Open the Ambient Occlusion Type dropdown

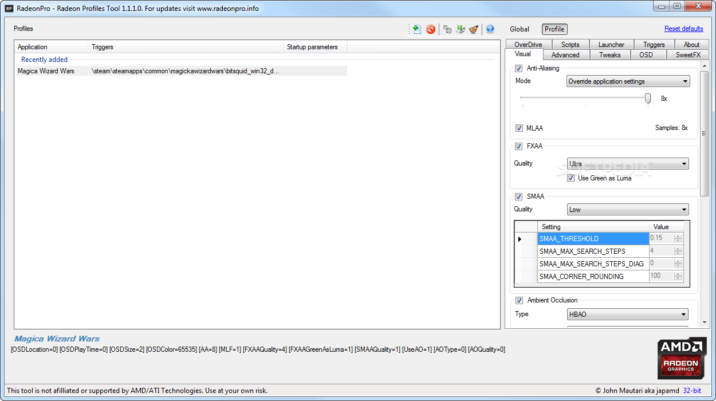(628, 314)
